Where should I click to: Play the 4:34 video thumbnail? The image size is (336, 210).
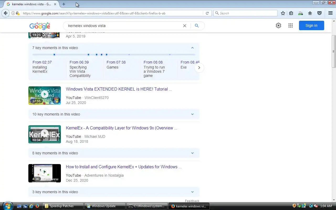point(45,173)
